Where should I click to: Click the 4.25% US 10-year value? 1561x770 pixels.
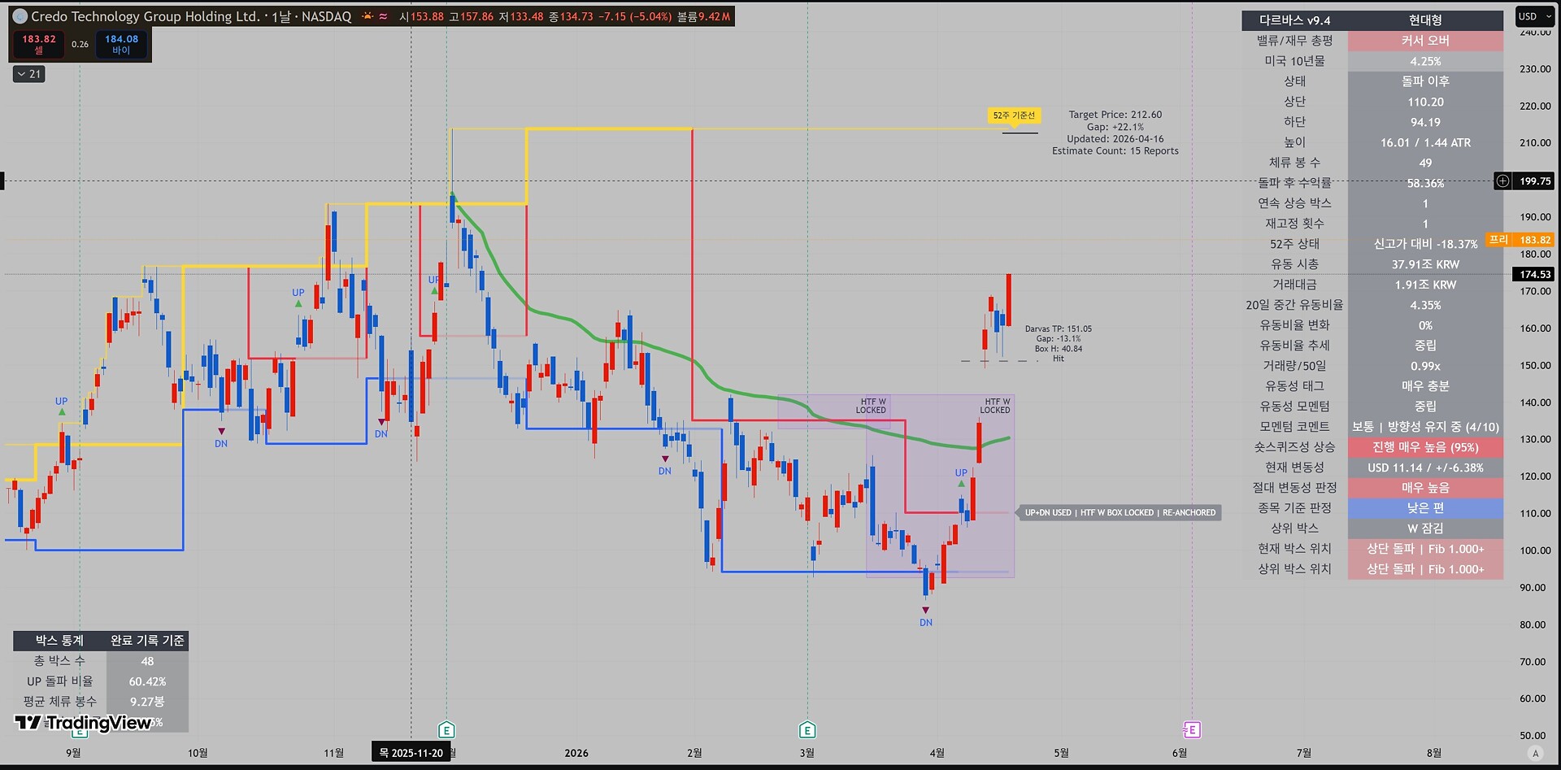tap(1425, 61)
